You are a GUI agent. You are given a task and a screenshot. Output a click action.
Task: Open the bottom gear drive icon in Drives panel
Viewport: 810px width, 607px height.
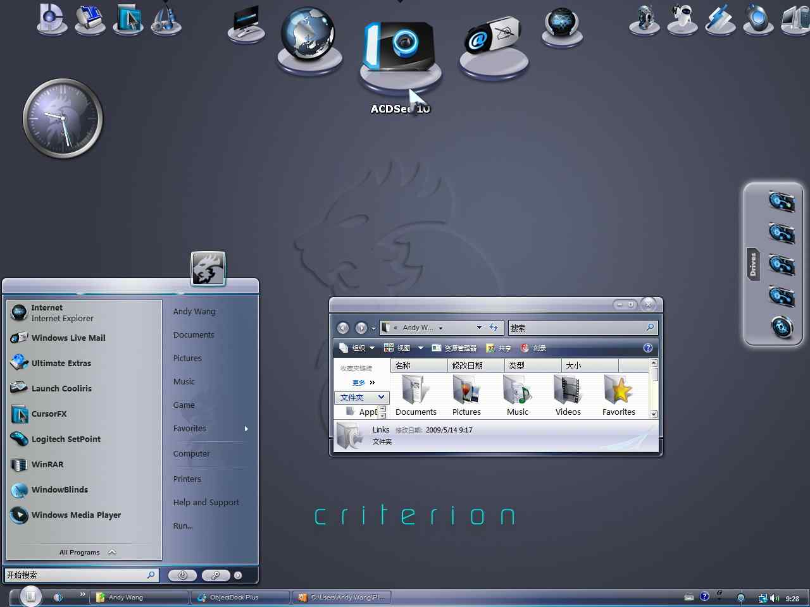(x=782, y=327)
